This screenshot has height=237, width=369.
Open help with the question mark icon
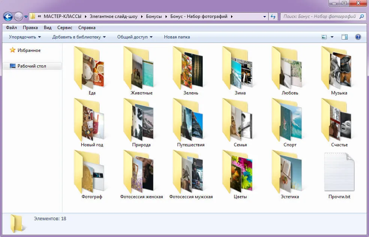click(358, 37)
